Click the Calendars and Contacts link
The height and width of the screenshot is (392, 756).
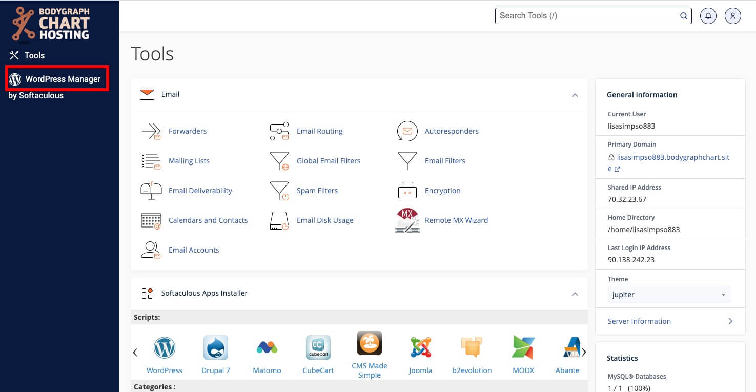208,220
